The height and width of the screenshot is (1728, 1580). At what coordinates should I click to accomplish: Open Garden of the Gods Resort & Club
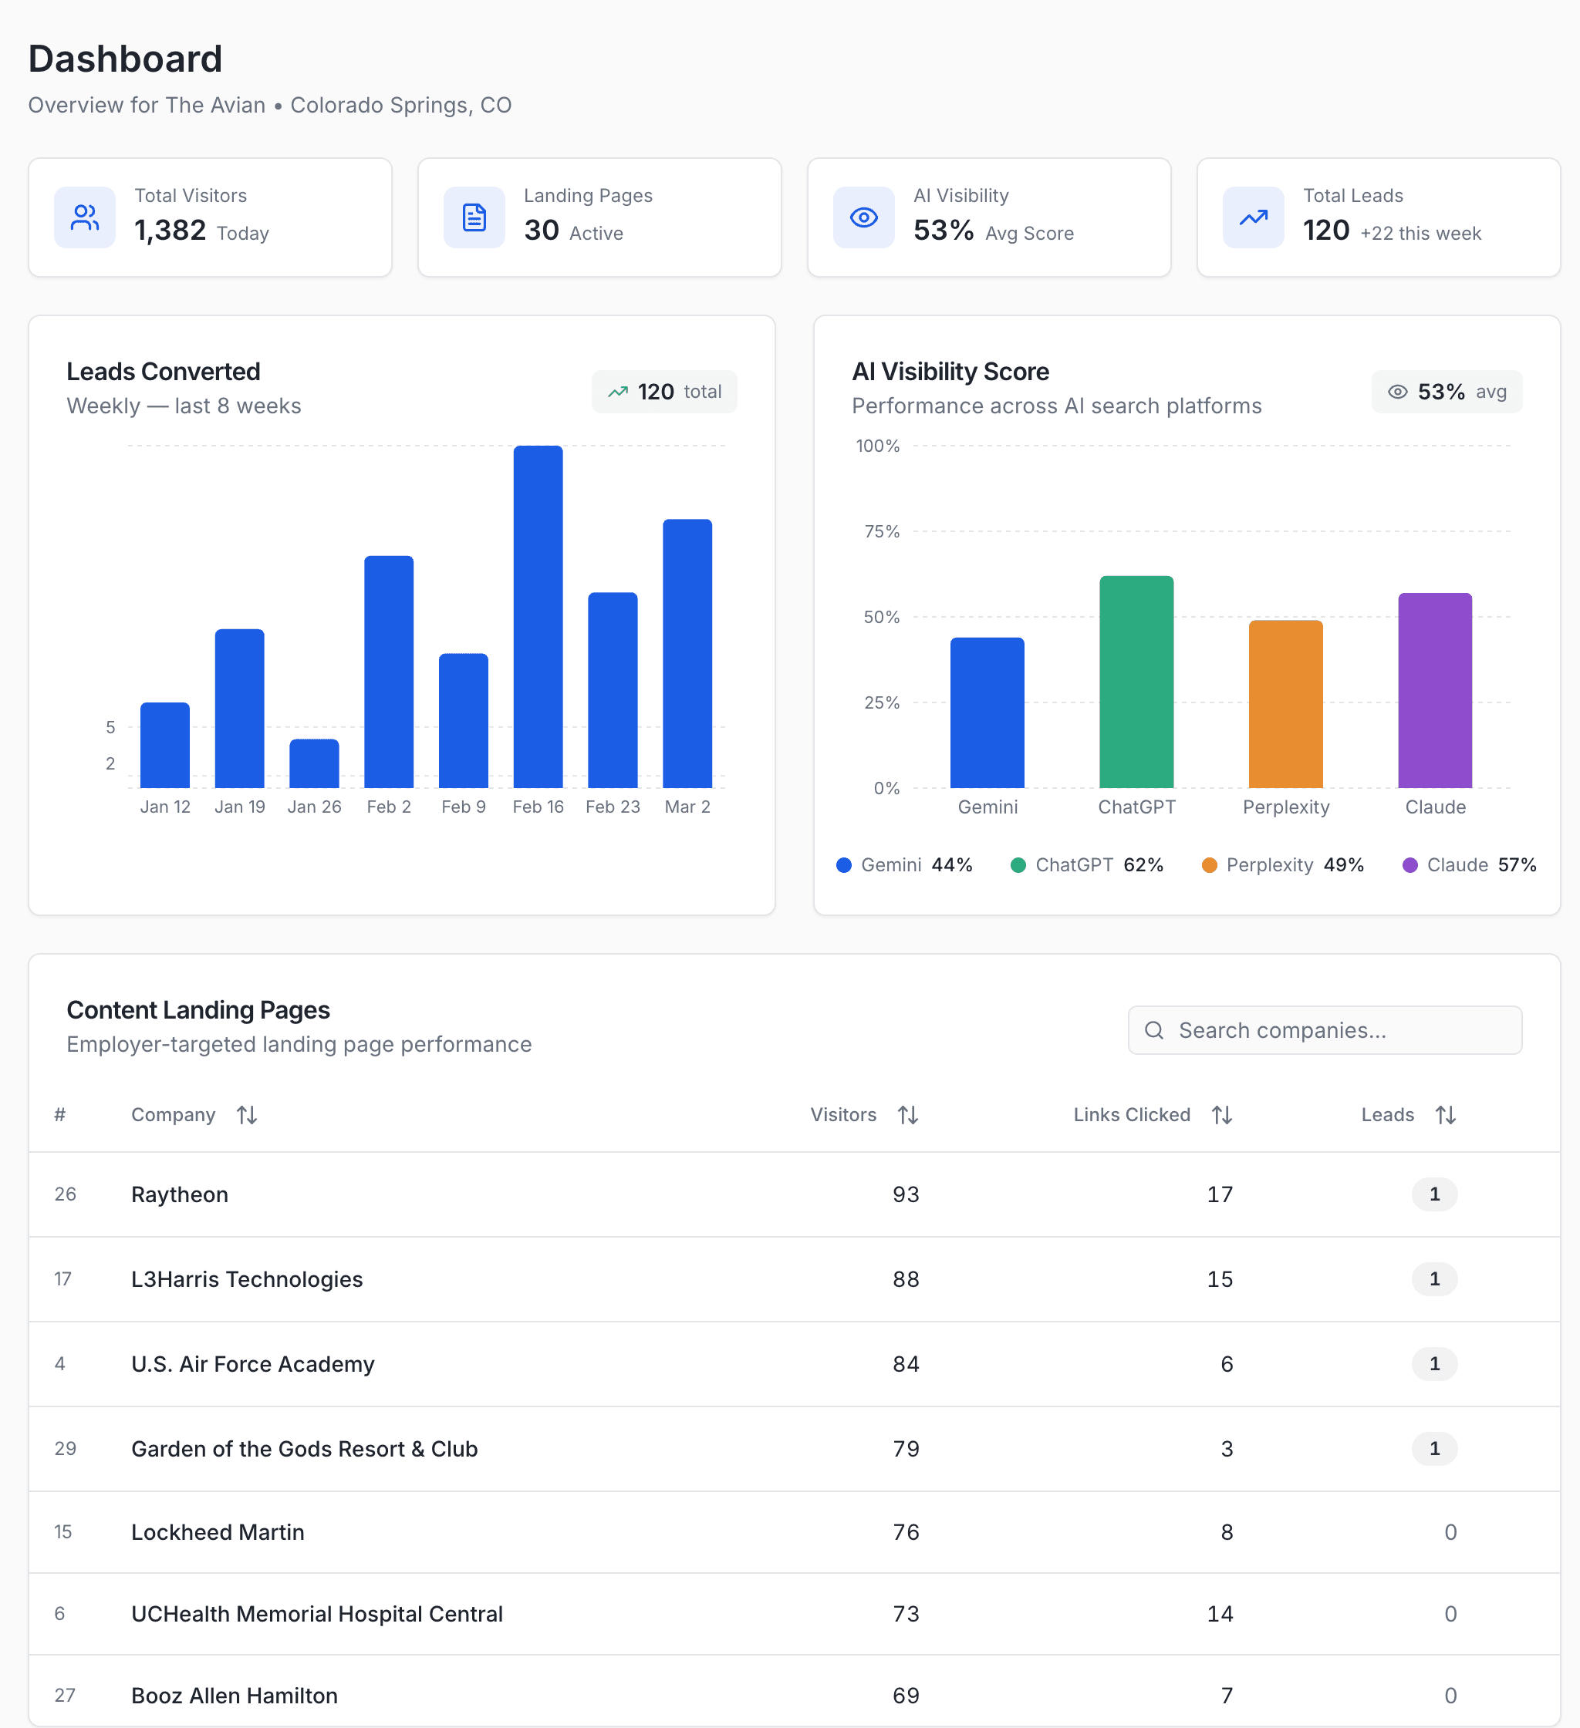(795, 1449)
